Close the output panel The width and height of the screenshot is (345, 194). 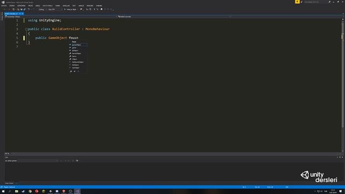[x=342, y=157]
